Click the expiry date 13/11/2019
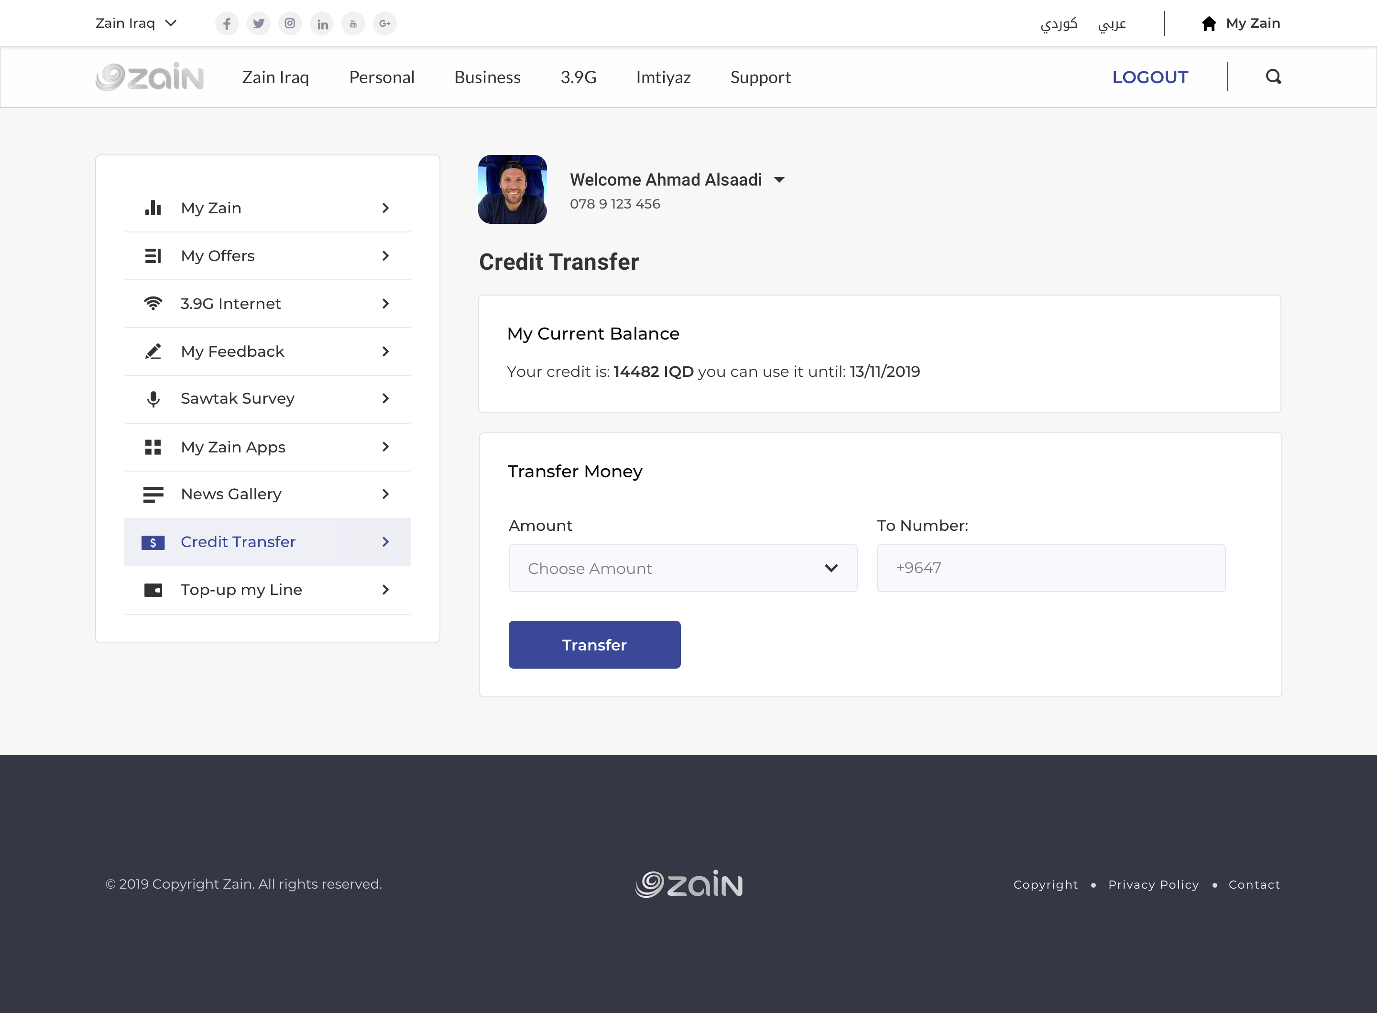This screenshot has height=1013, width=1377. coord(885,372)
